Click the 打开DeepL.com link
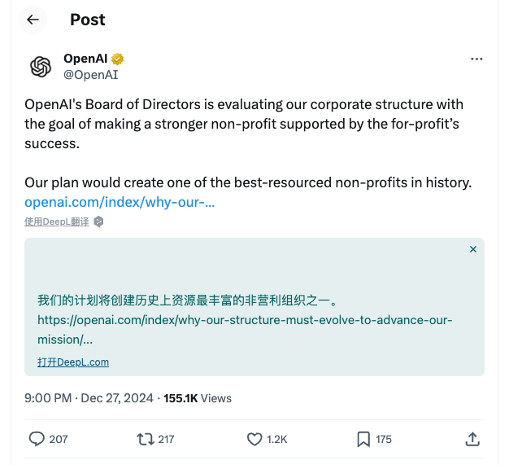 (x=73, y=362)
